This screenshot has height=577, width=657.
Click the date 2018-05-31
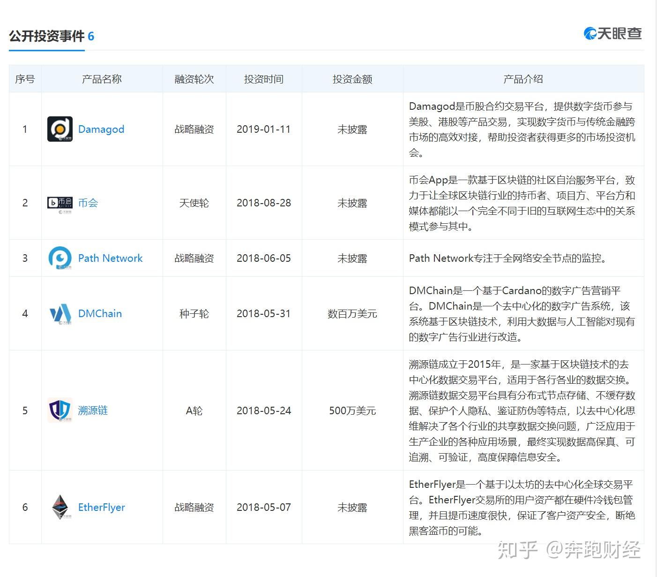[x=264, y=313]
